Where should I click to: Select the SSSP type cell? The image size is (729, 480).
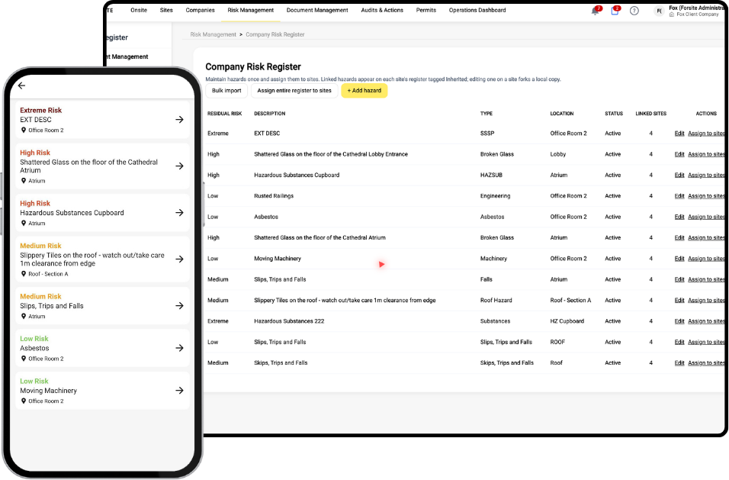pos(487,133)
